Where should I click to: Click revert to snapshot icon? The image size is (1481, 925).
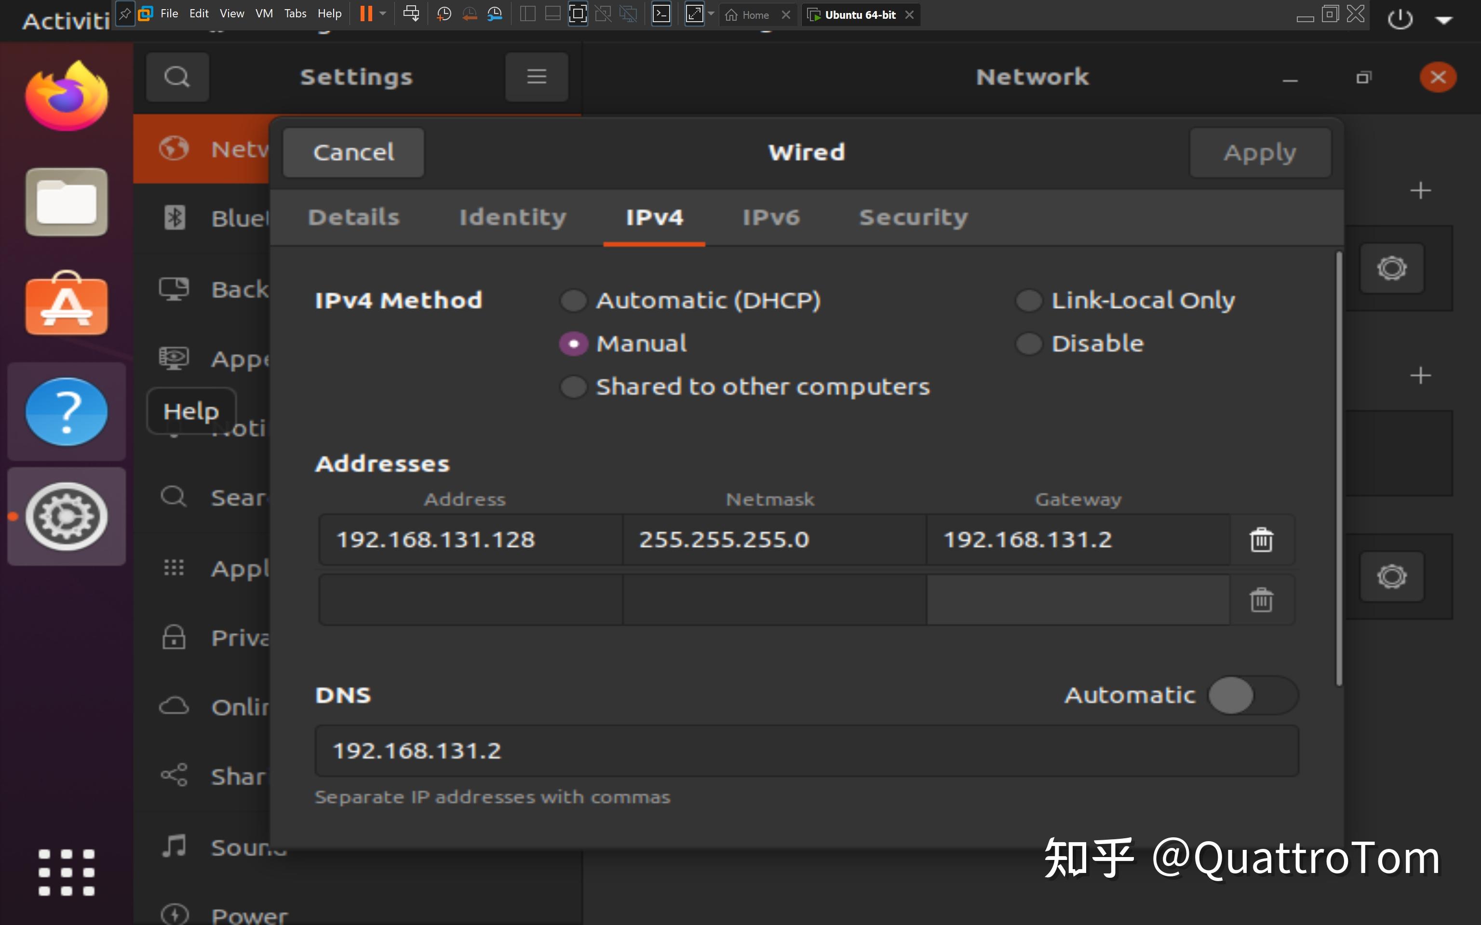click(470, 13)
